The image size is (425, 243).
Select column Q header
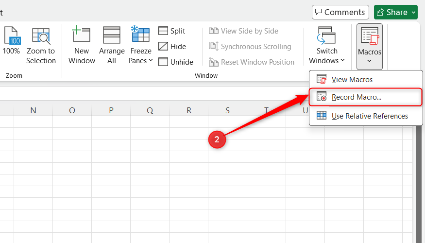[150, 110]
